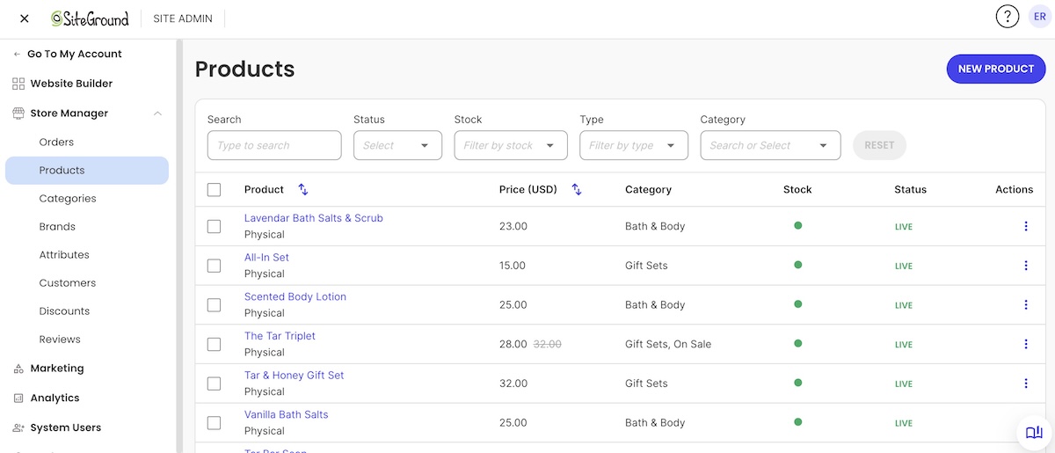Sort by Price using arrows icon
The image size is (1055, 453).
(x=577, y=189)
